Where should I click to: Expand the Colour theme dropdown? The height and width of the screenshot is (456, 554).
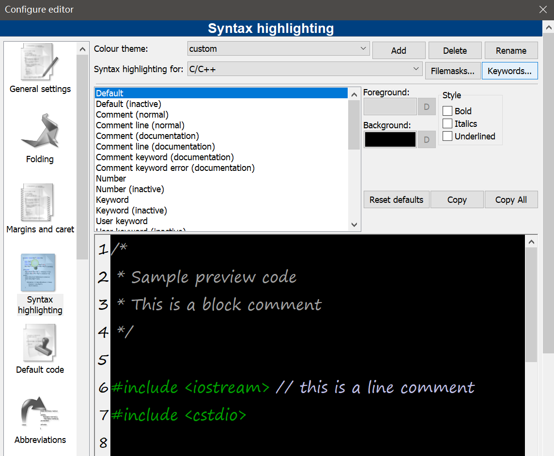click(278, 49)
